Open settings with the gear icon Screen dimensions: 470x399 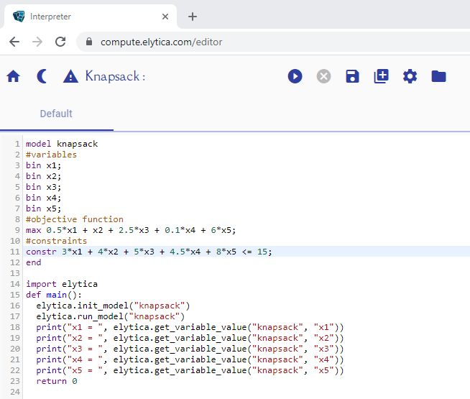coord(410,76)
